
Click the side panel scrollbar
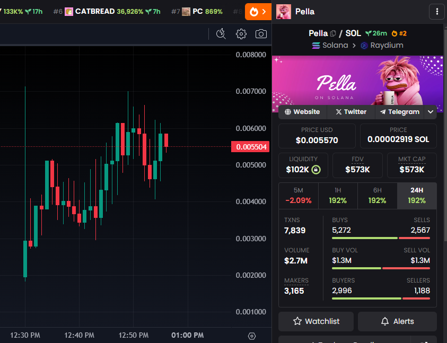(445, 134)
